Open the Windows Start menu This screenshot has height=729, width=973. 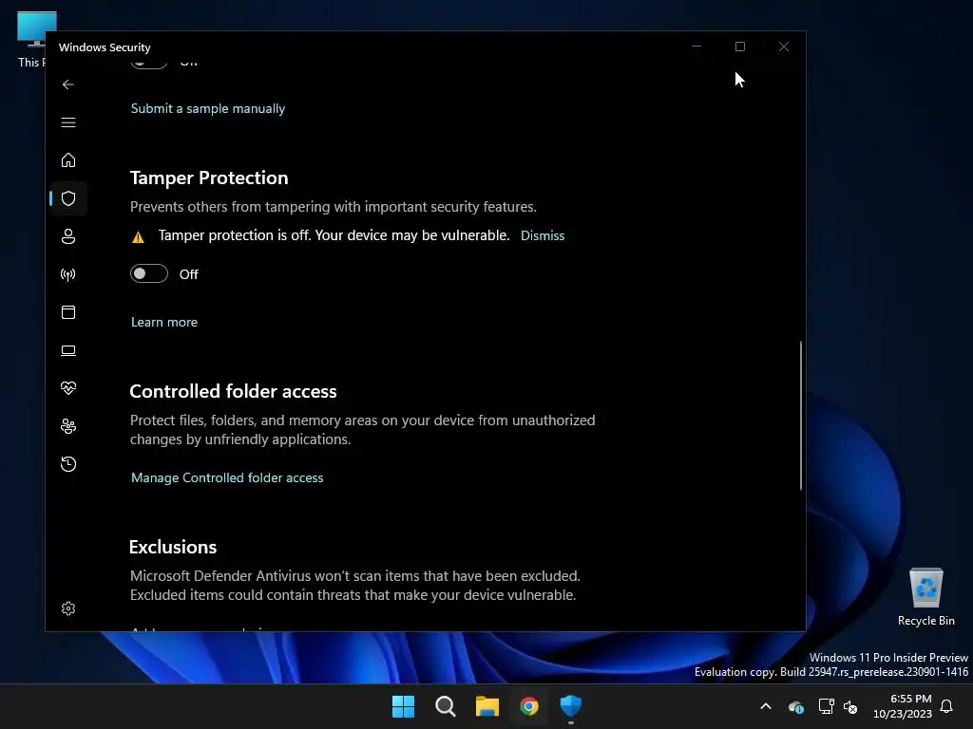(x=403, y=706)
